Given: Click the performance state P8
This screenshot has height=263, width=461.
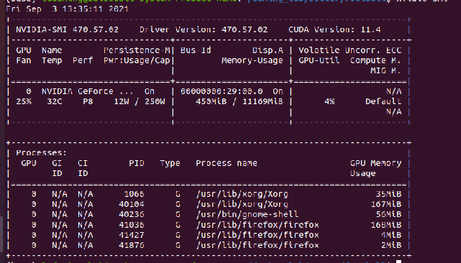Looking at the screenshot, I should click(88, 101).
